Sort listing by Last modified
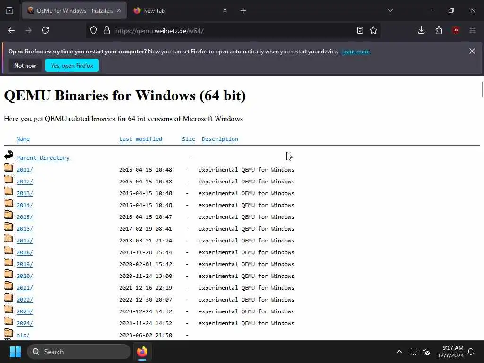Viewport: 484px width, 363px height. click(140, 139)
